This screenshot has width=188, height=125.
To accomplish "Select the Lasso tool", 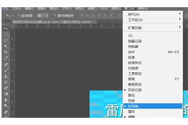I will point(6,40).
